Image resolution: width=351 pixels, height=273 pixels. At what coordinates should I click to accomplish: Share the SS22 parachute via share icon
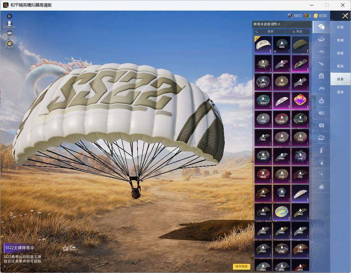(x=73, y=248)
